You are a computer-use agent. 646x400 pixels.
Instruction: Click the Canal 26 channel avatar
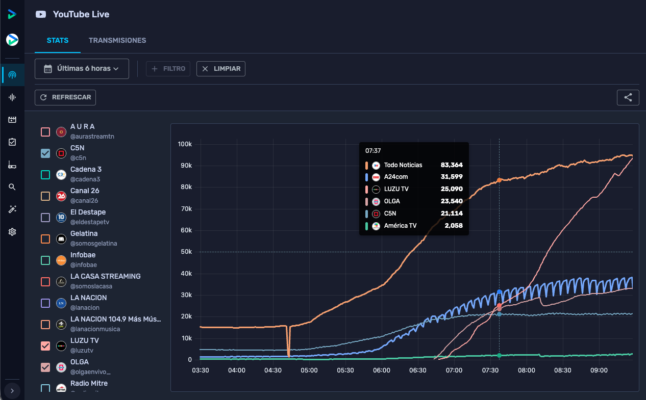(61, 196)
